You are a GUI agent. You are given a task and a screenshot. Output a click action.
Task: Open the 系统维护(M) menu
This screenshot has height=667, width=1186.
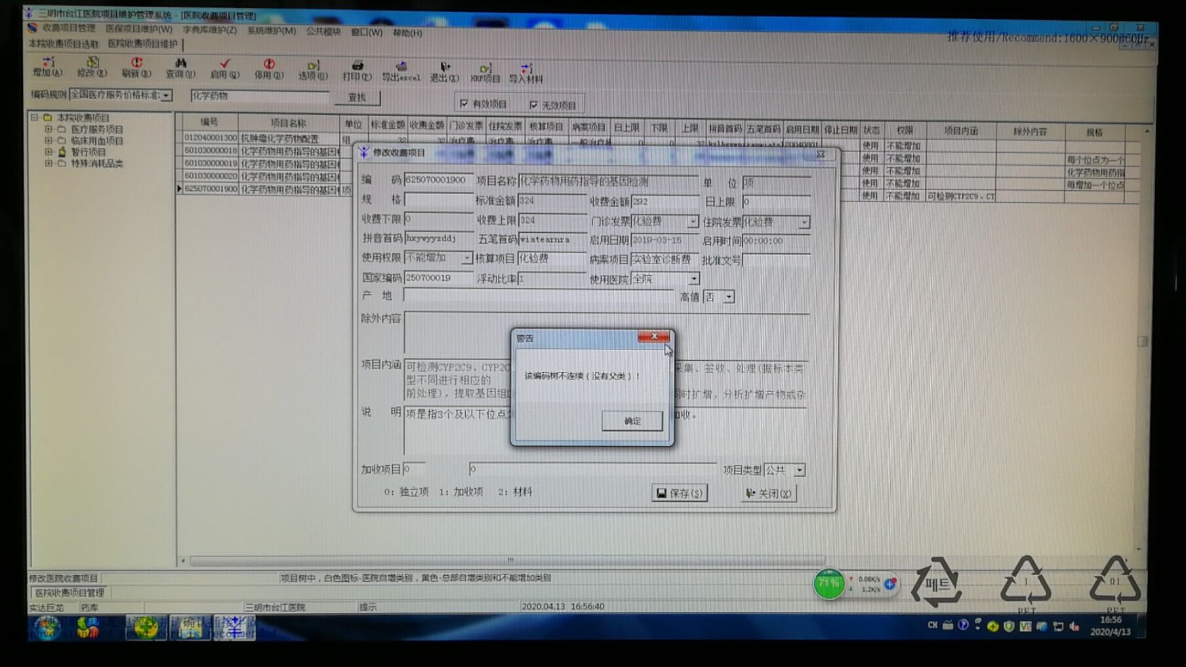[271, 31]
